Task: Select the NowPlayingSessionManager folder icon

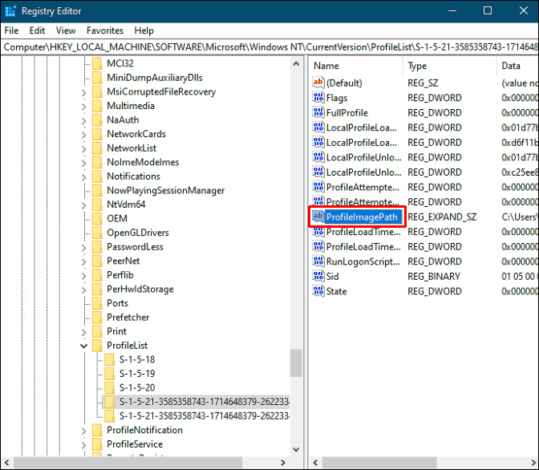Action: point(97,190)
